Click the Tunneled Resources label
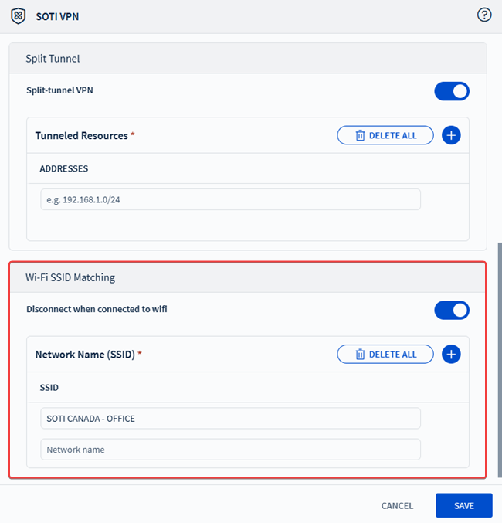This screenshot has width=502, height=523. (x=81, y=135)
